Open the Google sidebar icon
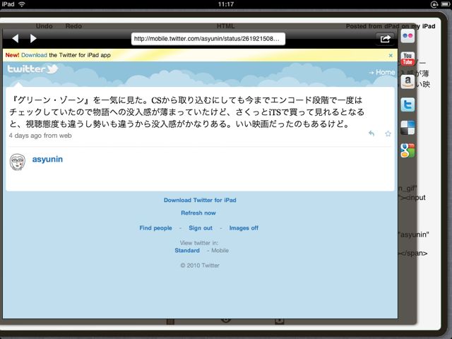This screenshot has height=339, width=452. pos(408,150)
